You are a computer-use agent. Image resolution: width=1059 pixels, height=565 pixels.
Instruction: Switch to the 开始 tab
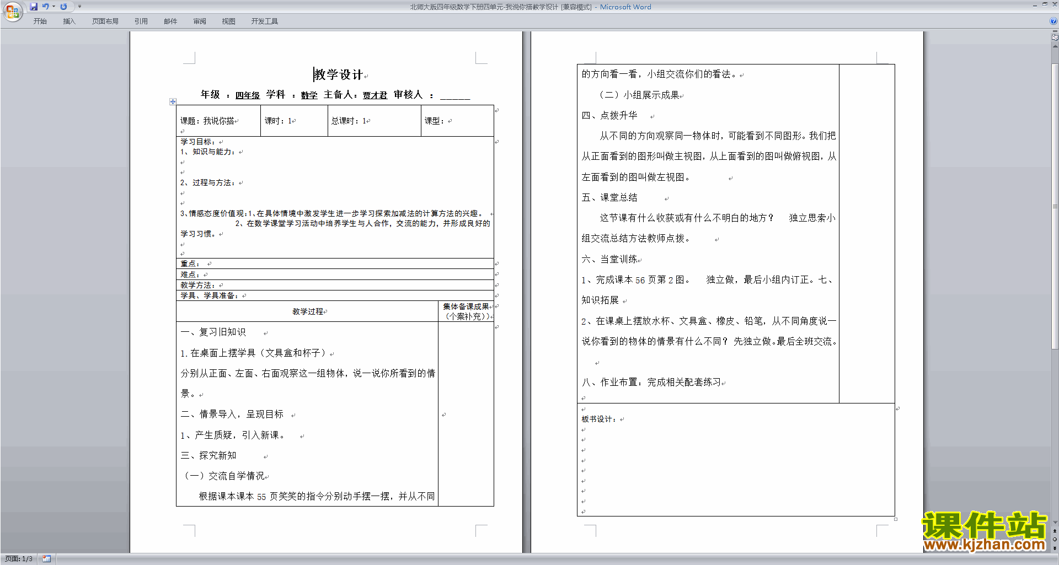click(x=40, y=21)
